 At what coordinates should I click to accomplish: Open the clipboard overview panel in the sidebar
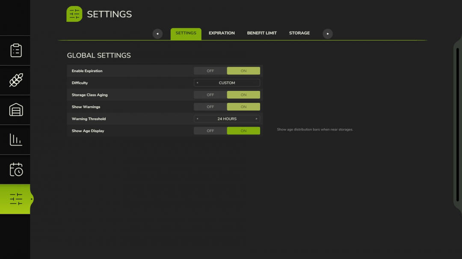15,50
